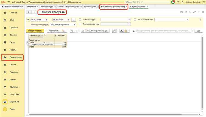Viewport: 206px width, 117px height.
Task: Enable the Заказ покупателя filter checkbox
Action: (135, 19)
